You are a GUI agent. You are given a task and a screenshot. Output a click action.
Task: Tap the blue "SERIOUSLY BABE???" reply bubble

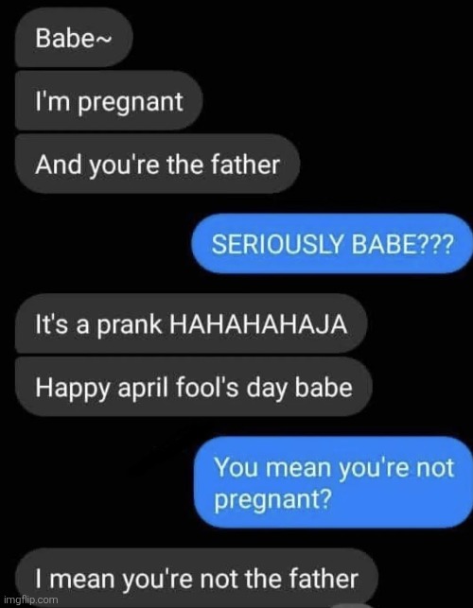[x=332, y=244]
